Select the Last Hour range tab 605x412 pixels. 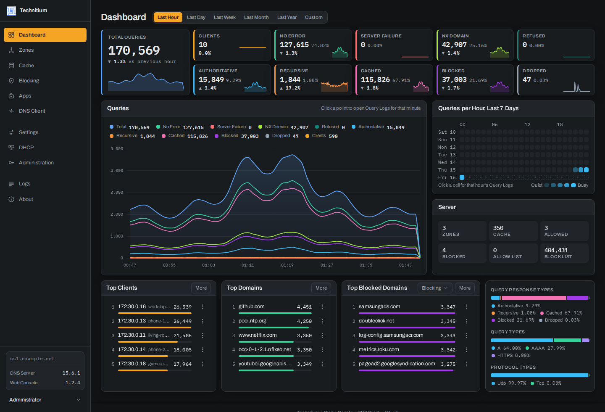tap(168, 17)
